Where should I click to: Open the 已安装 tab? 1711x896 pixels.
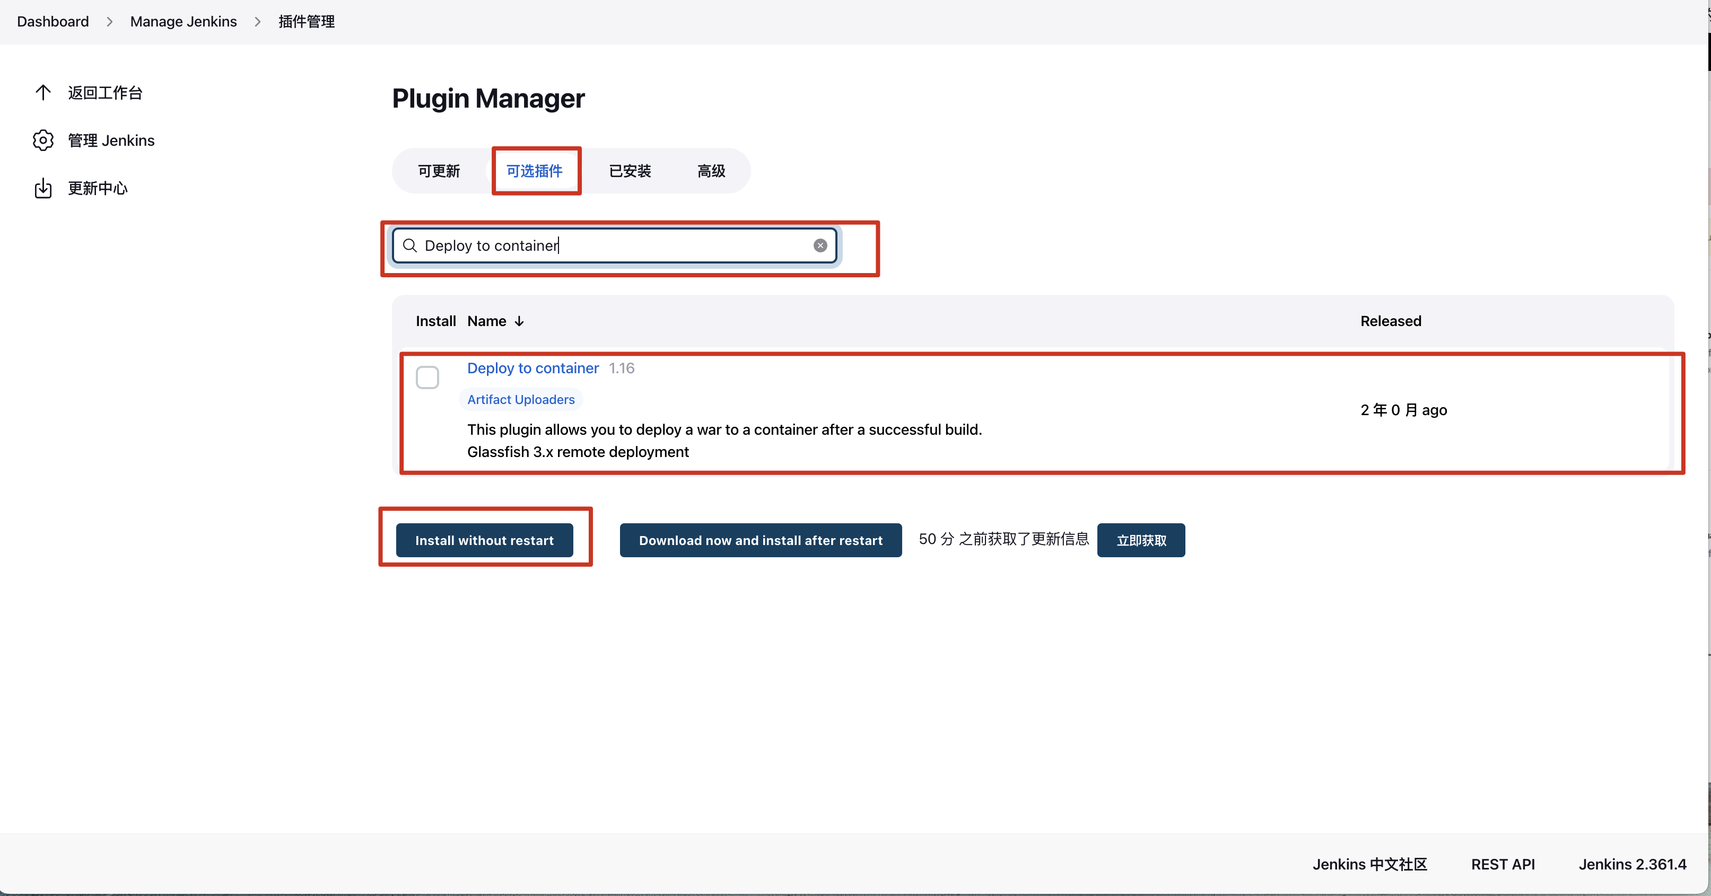click(630, 171)
